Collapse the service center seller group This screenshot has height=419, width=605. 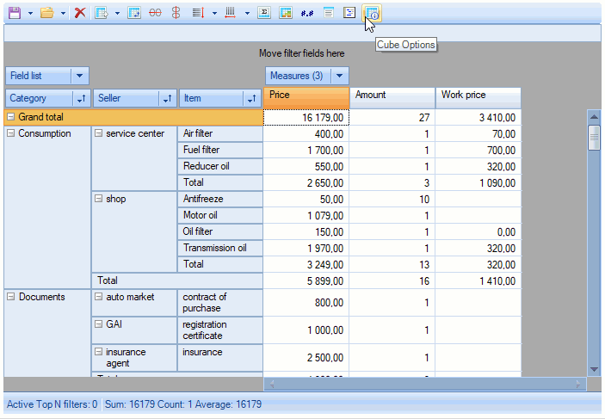pyautogui.click(x=98, y=133)
